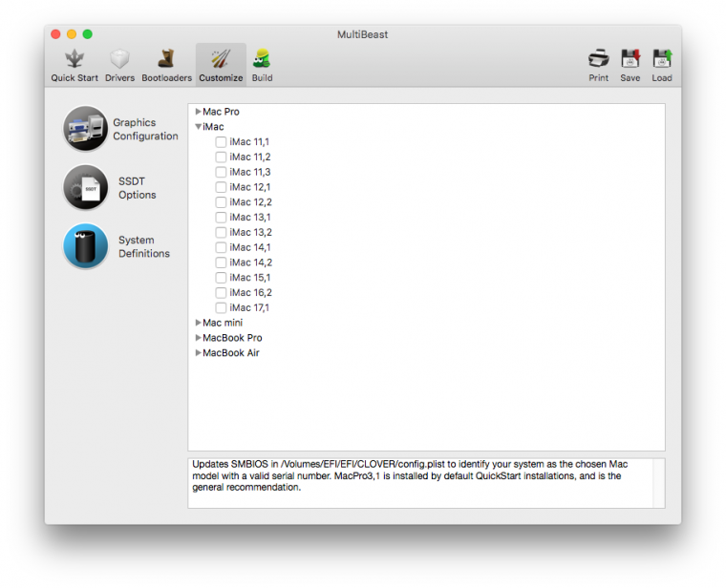Expand the Mac mini disclosure triangle
Screen dimensions: 726x588
pyautogui.click(x=198, y=323)
